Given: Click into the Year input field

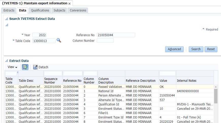Looking at the screenshot, I should click(39, 35).
